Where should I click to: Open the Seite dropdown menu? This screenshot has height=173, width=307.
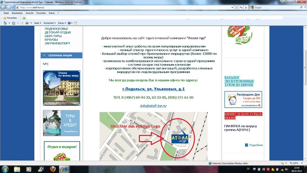tap(37, 23)
